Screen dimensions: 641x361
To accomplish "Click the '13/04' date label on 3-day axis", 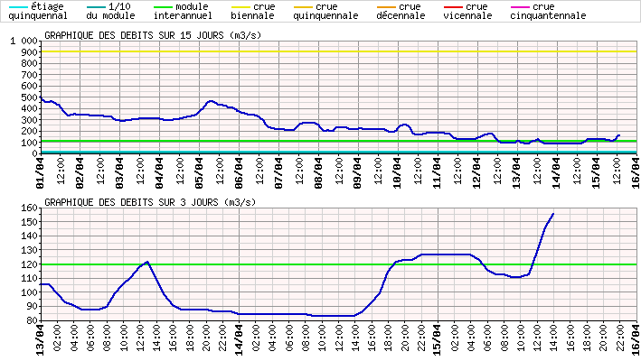I will point(40,340).
